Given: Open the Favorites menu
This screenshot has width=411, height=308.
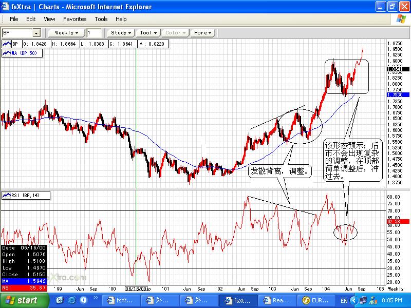Looking at the screenshot, I should pyautogui.click(x=74, y=19).
